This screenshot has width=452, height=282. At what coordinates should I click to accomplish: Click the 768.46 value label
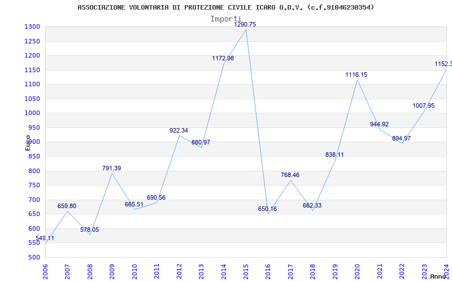click(290, 175)
